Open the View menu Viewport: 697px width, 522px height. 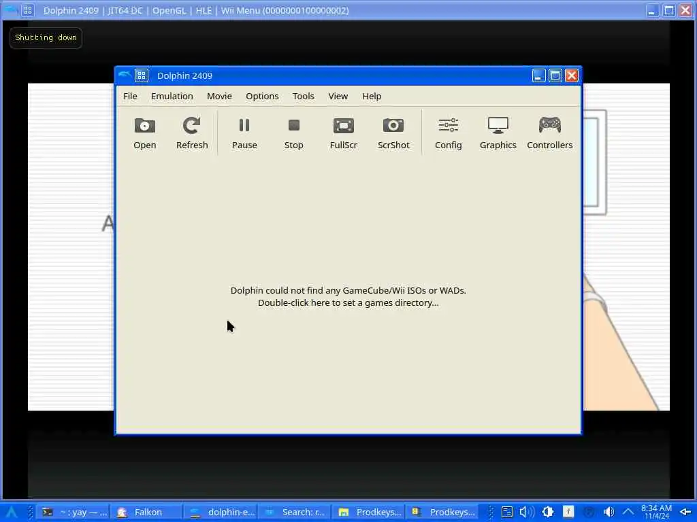pos(338,97)
